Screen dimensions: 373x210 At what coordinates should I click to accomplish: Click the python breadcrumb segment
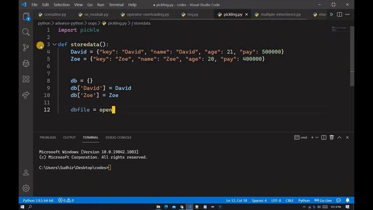(44, 23)
